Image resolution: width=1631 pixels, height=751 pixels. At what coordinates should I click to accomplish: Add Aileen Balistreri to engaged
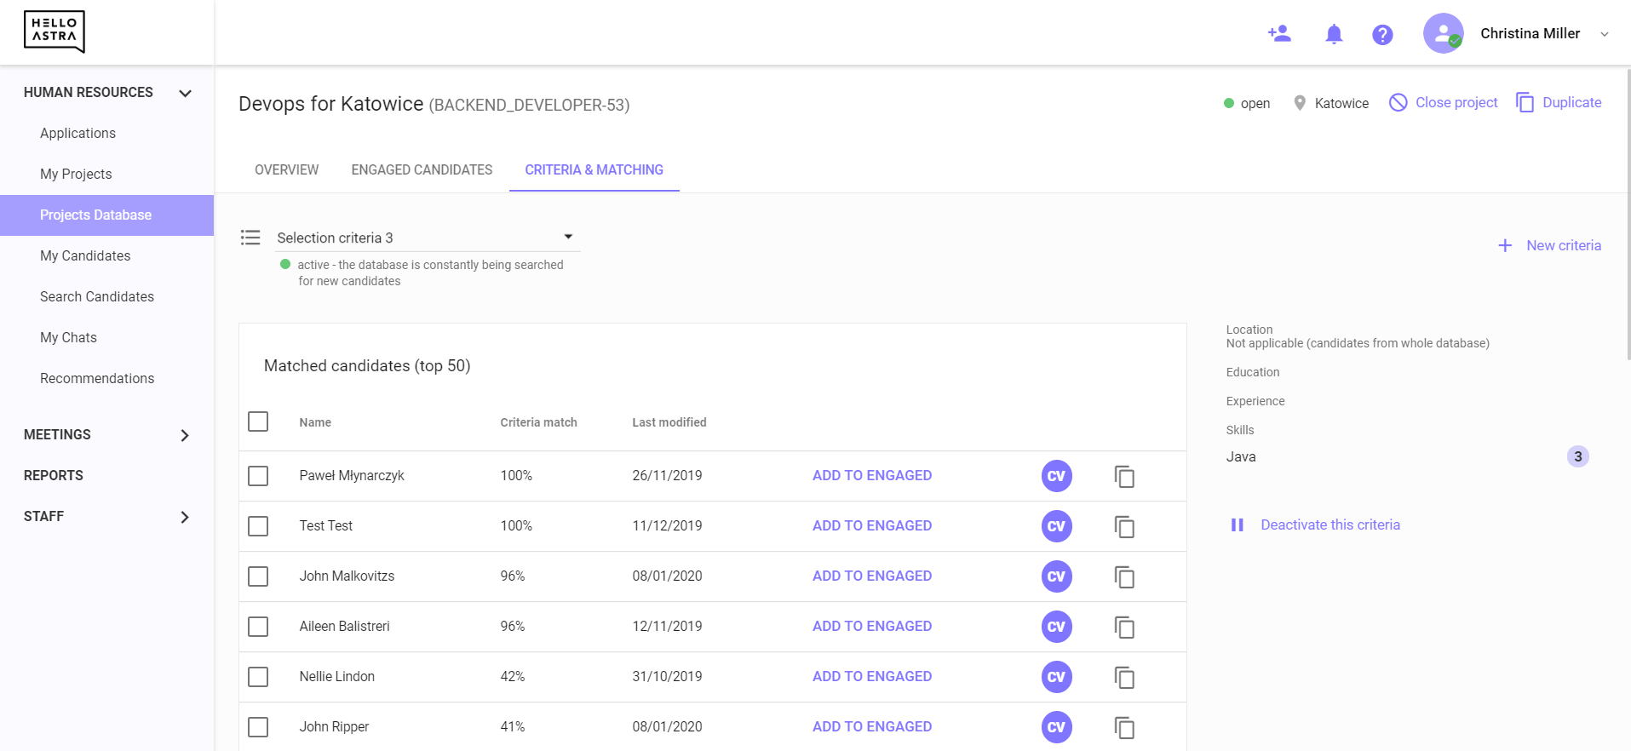[x=872, y=626]
